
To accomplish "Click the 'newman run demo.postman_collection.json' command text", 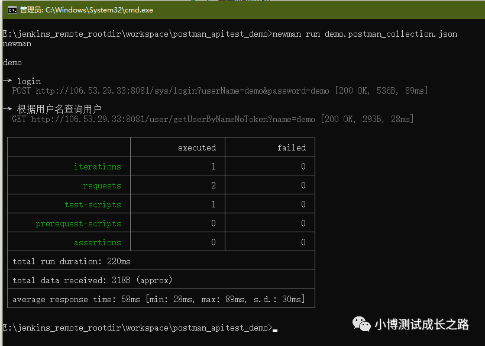I will coord(365,34).
